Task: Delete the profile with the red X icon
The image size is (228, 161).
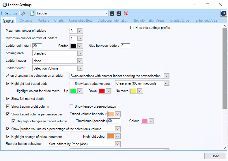Action: 126,13
